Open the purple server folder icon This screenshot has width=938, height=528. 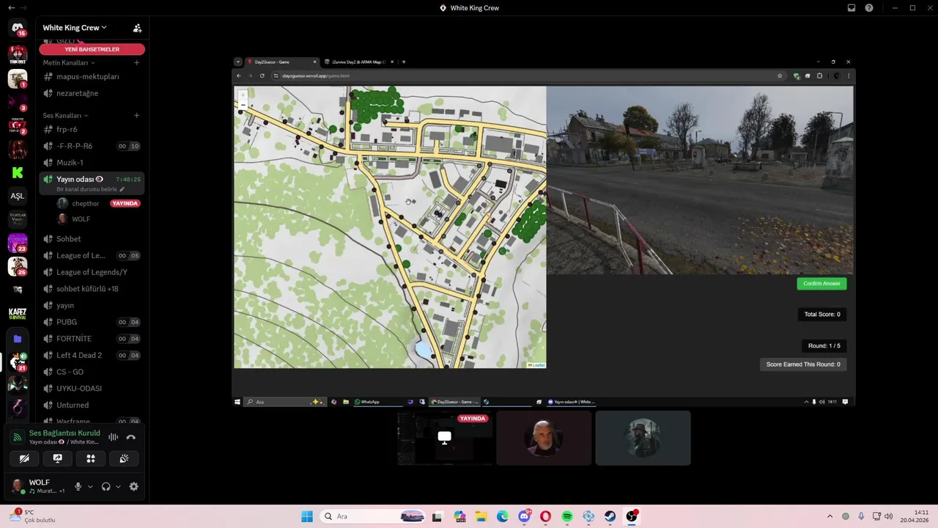point(18,339)
